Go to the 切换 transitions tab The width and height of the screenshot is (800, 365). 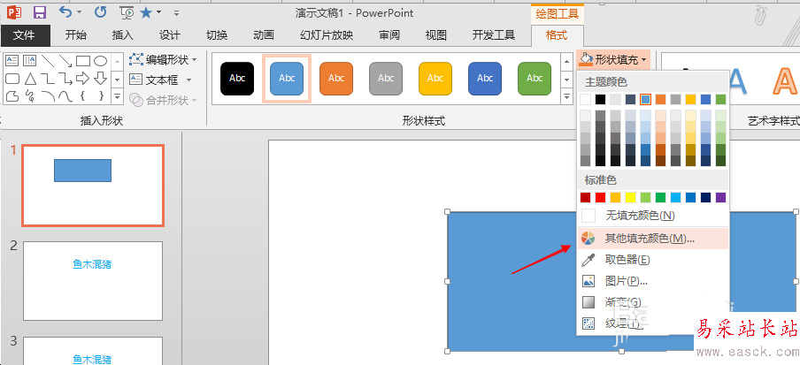pos(216,35)
